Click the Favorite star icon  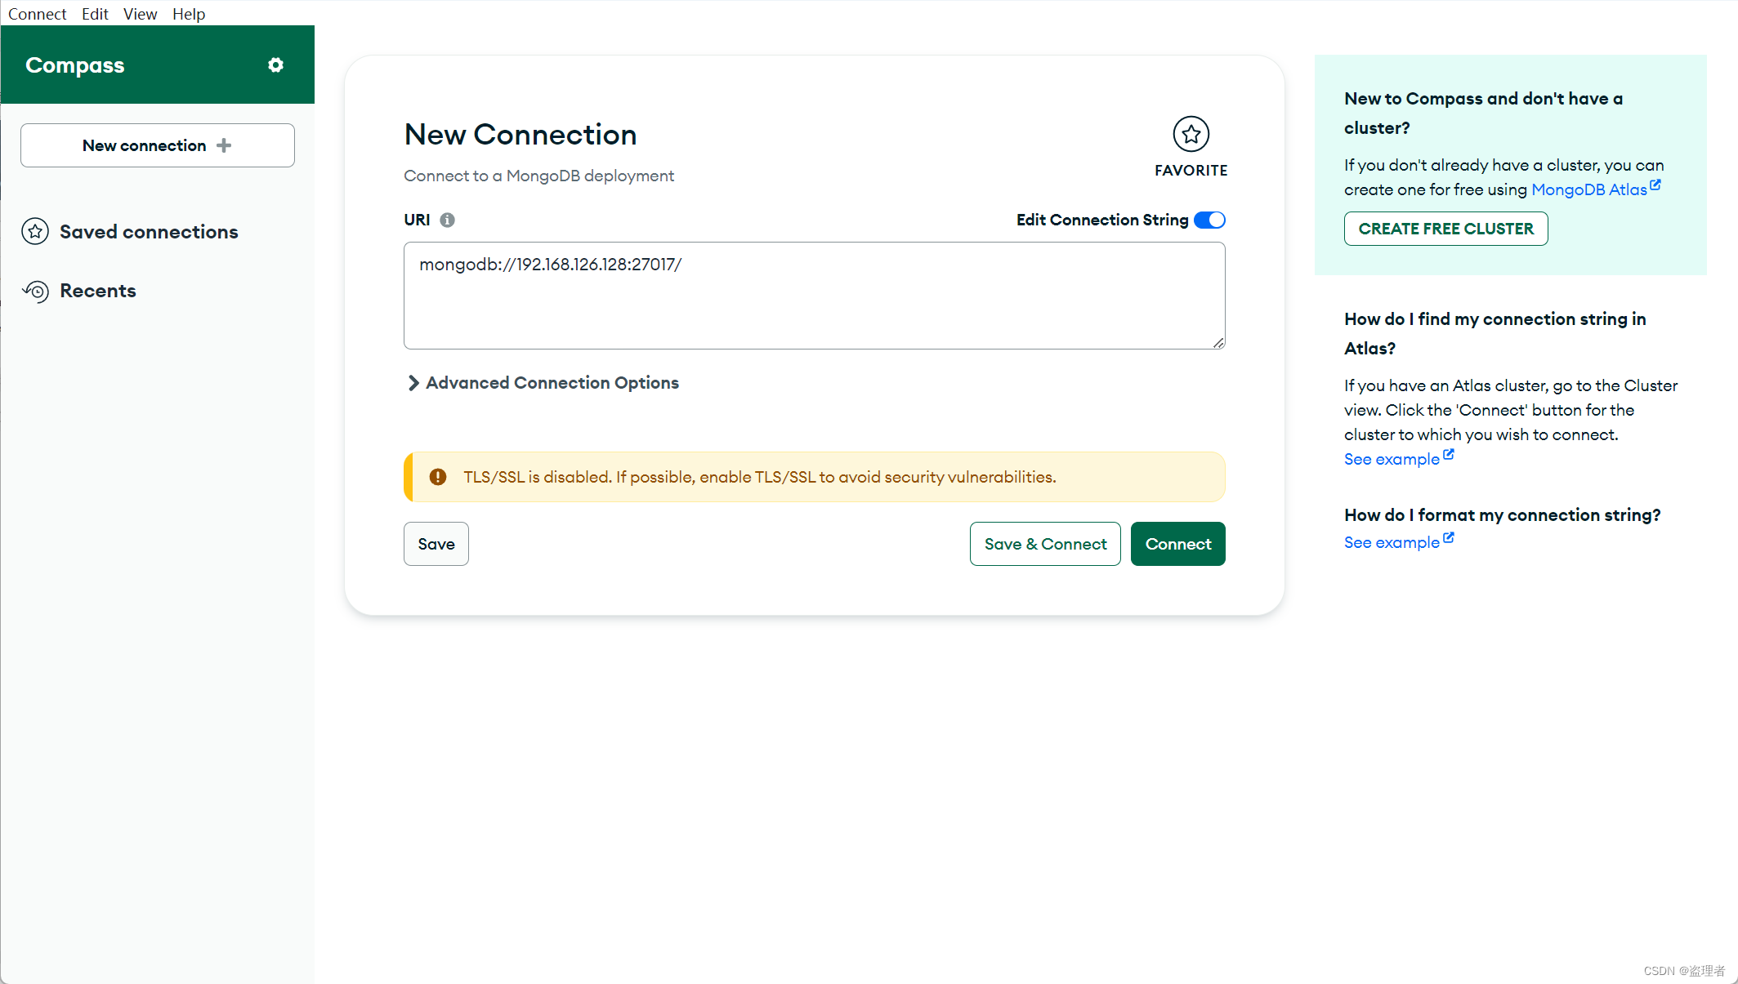[1191, 134]
